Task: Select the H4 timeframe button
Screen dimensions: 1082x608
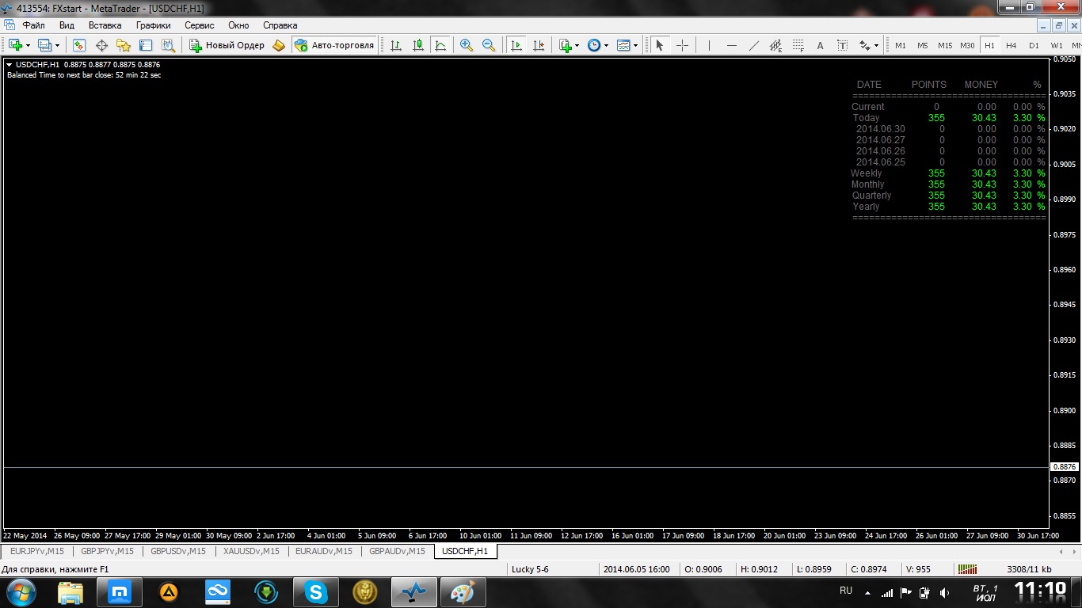Action: [x=1012, y=45]
